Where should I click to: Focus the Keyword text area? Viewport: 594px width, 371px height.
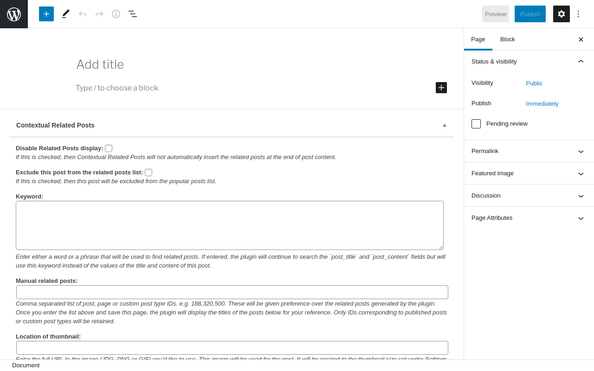point(230,225)
